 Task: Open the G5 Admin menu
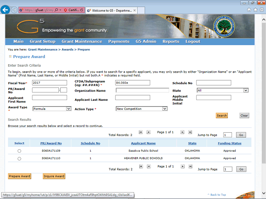[x=146, y=41]
